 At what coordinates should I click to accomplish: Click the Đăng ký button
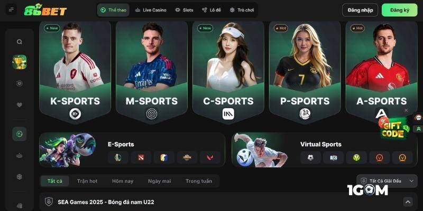[400, 10]
